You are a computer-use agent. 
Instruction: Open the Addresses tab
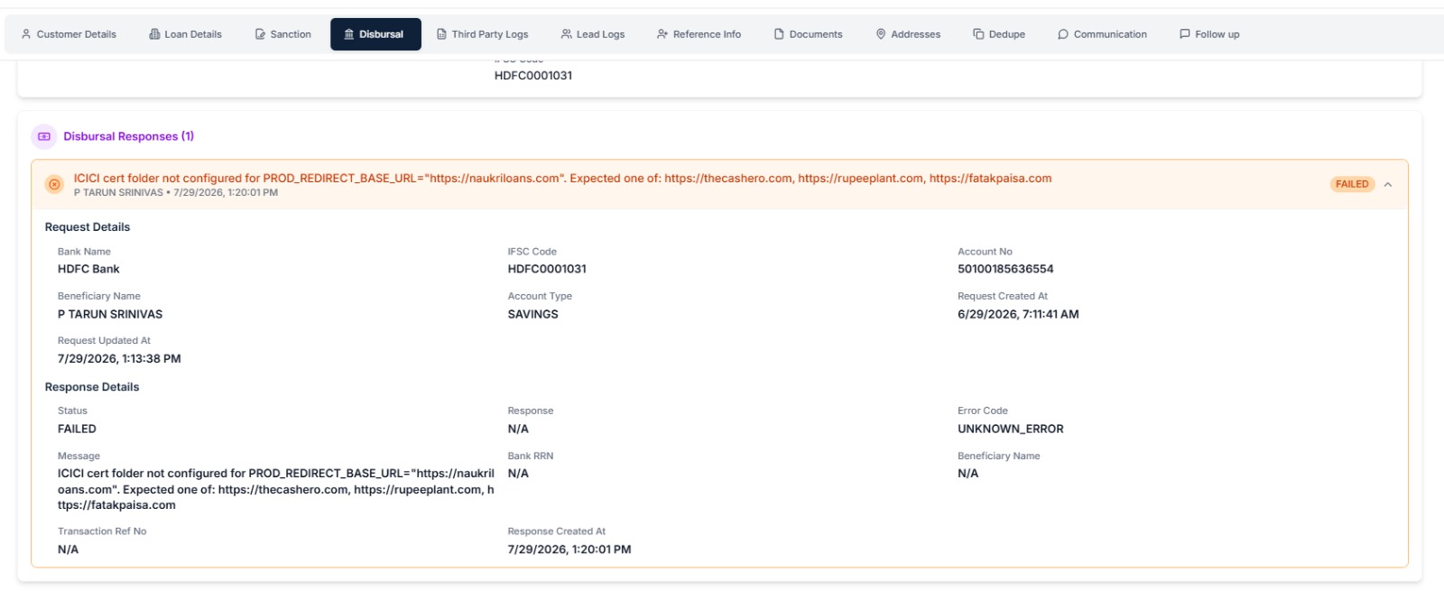coord(908,34)
